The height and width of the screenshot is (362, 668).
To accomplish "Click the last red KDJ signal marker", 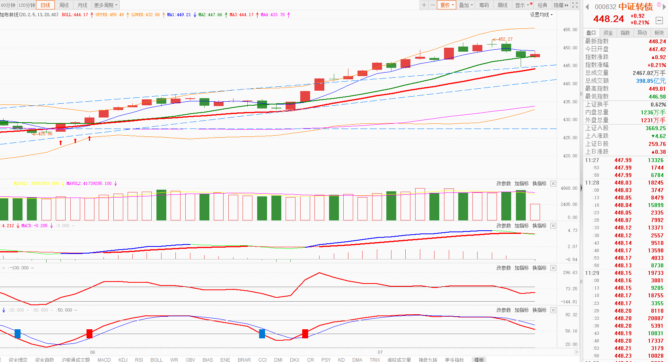I will pyautogui.click(x=305, y=334).
